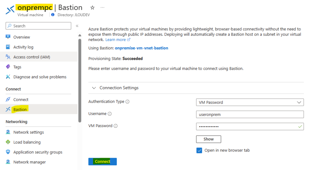The image size is (322, 170).
Task: Open the Learn more link
Action: click(x=118, y=40)
